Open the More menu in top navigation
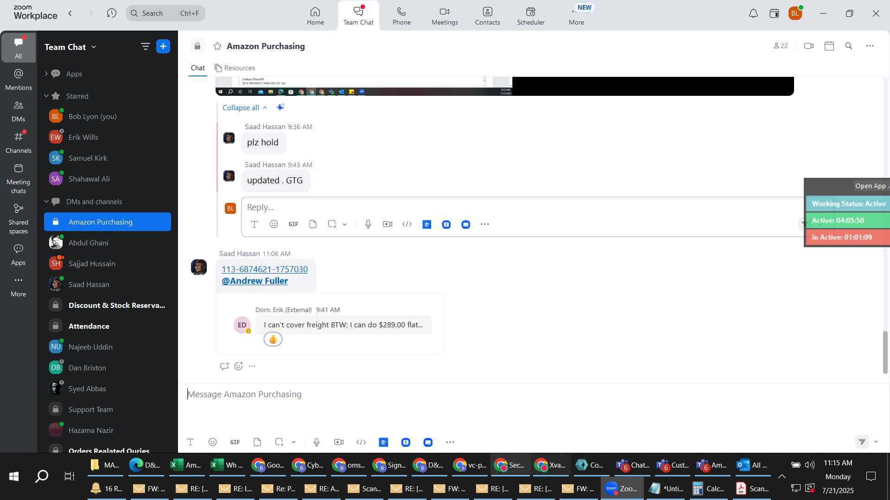890x500 pixels. (576, 16)
